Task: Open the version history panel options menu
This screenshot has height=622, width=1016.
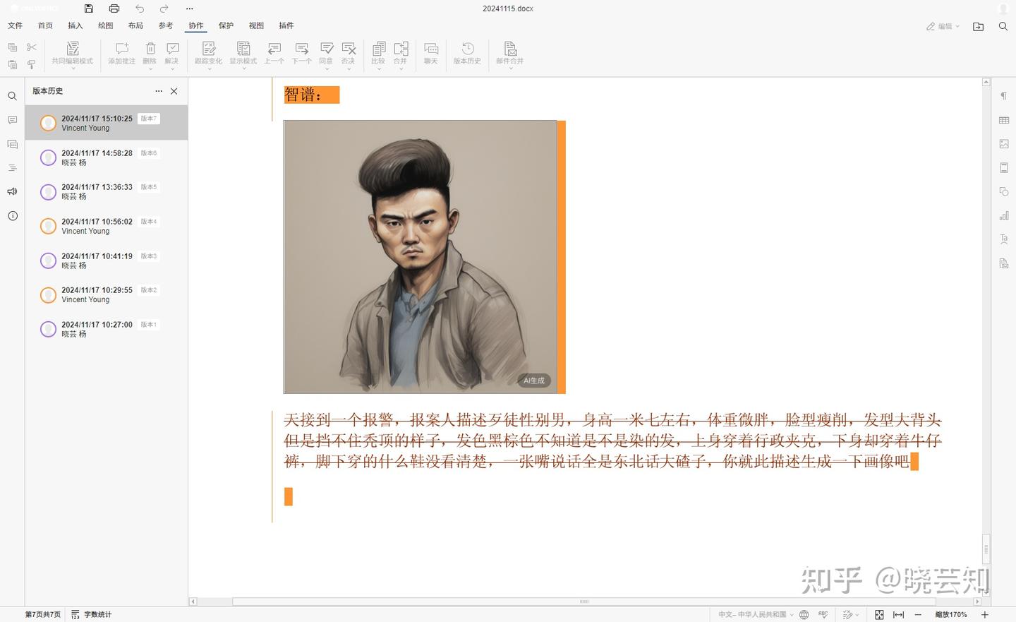Action: [x=159, y=91]
